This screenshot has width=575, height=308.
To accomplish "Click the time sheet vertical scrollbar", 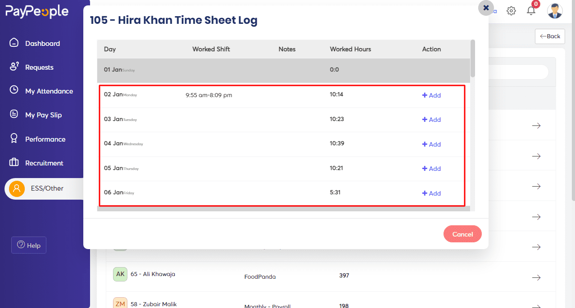I will 472,58.
